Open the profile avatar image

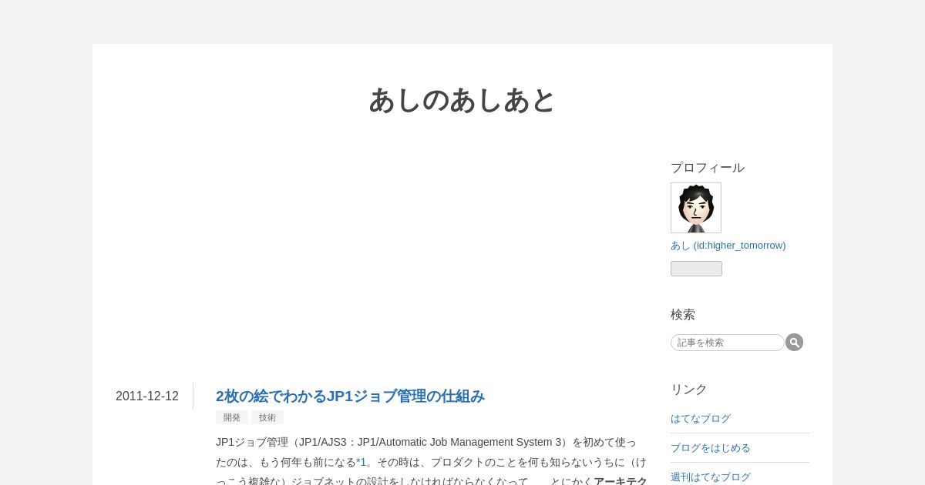696,208
